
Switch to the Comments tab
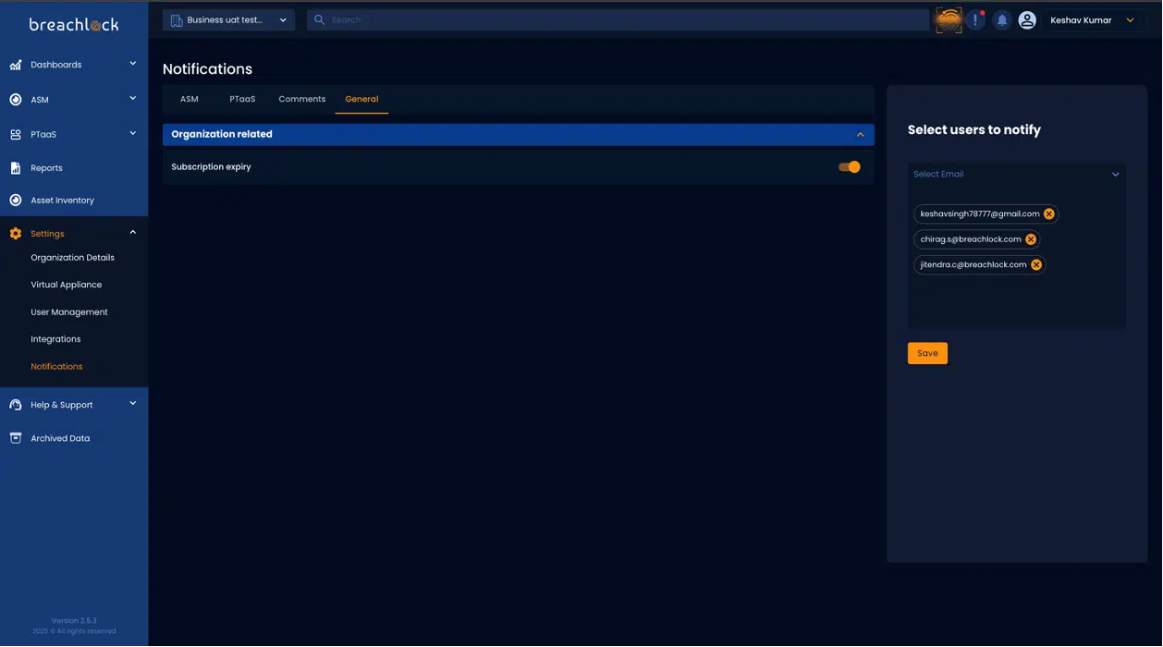302,99
